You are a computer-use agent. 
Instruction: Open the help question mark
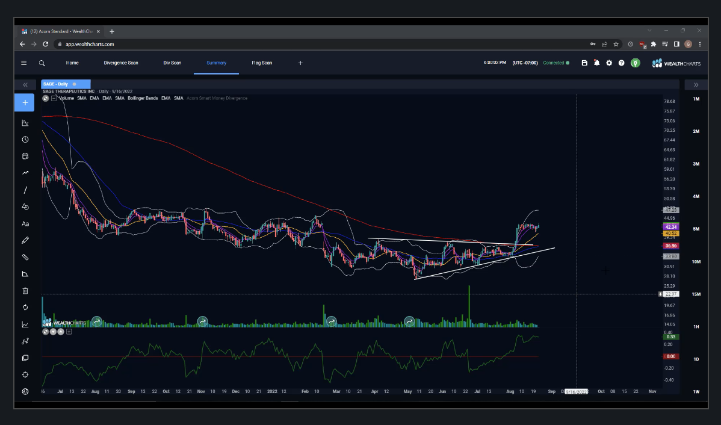pos(621,63)
